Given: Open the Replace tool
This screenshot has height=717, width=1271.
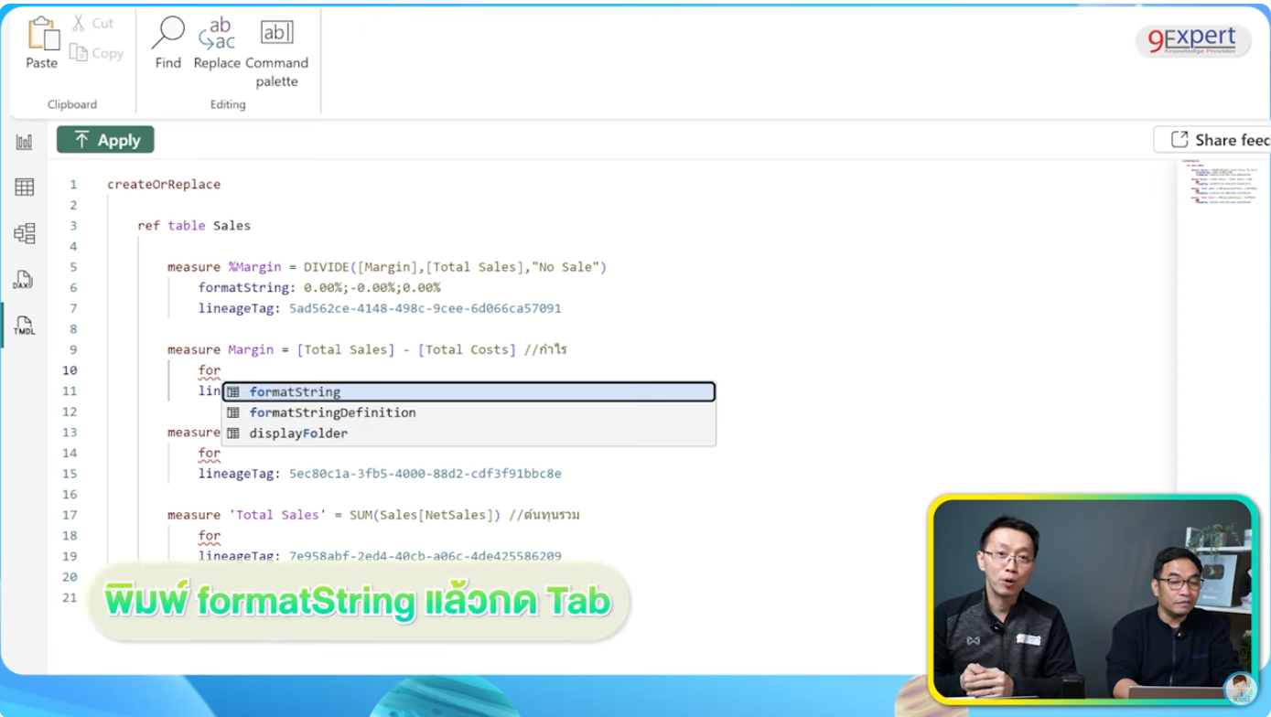Looking at the screenshot, I should (217, 42).
